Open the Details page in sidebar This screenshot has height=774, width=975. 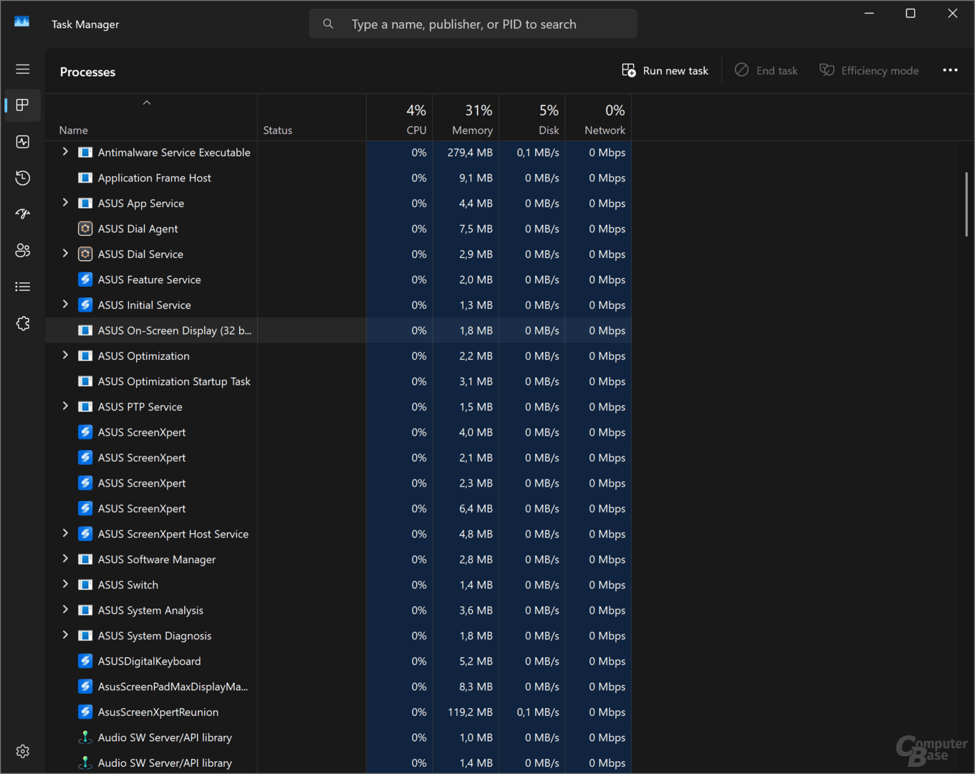coord(23,287)
